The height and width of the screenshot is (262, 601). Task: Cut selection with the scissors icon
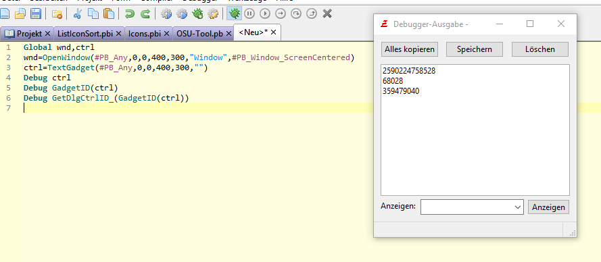coord(78,14)
